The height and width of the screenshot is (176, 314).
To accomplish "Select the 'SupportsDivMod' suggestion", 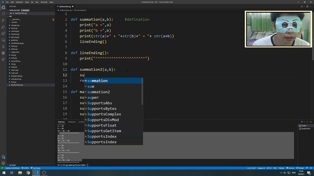I will pyautogui.click(x=113, y=120).
